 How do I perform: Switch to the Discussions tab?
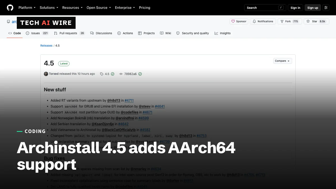[x=101, y=33]
